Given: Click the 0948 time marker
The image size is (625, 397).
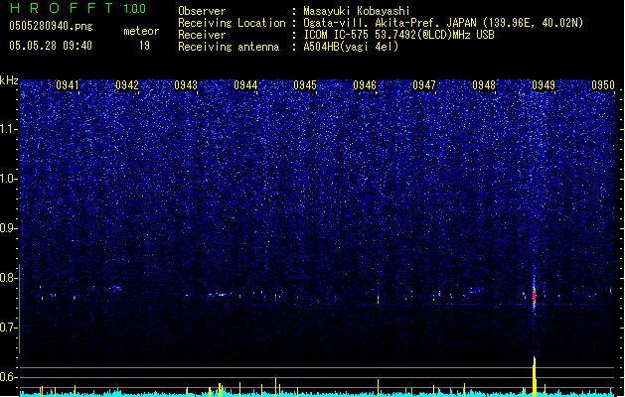Looking at the screenshot, I should pyautogui.click(x=484, y=85).
